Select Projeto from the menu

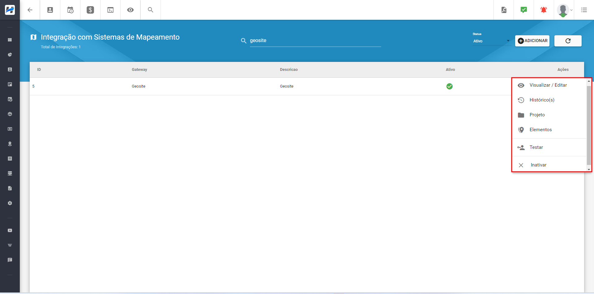pos(549,115)
